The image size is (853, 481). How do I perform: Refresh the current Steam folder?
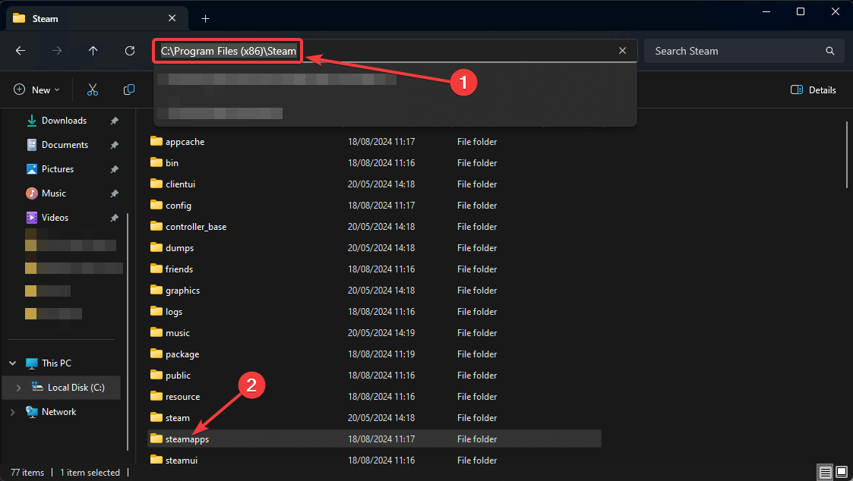[129, 51]
